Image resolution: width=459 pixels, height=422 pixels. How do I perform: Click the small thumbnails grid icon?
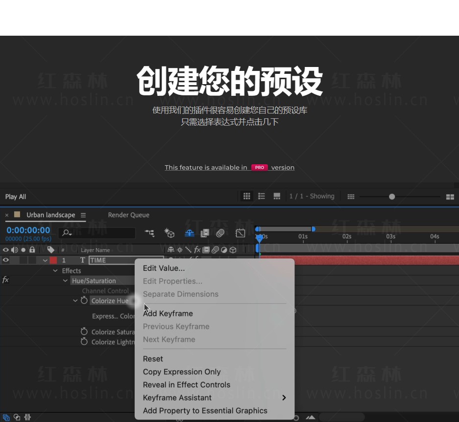click(x=351, y=197)
